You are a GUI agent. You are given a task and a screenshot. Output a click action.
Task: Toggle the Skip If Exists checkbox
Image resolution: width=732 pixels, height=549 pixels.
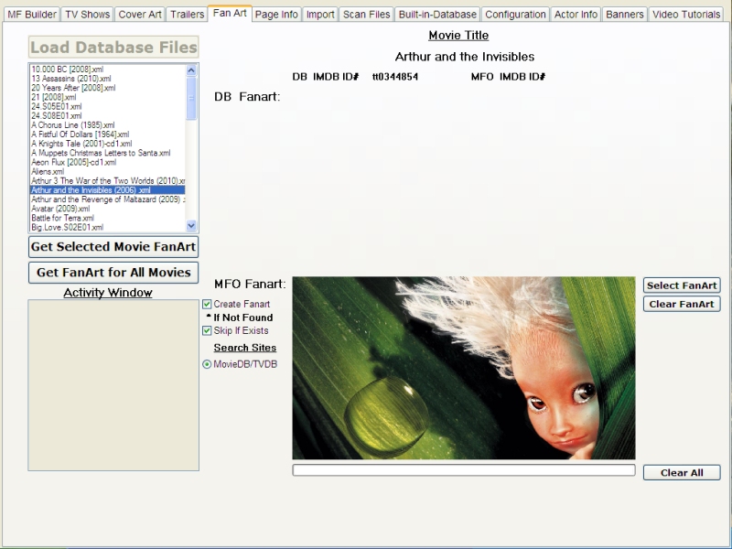(208, 330)
